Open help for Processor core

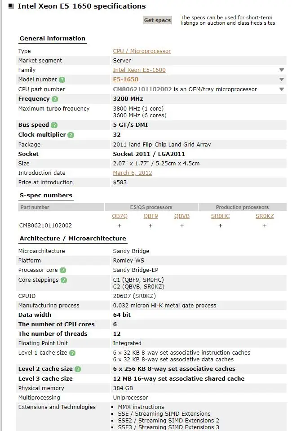63,270
